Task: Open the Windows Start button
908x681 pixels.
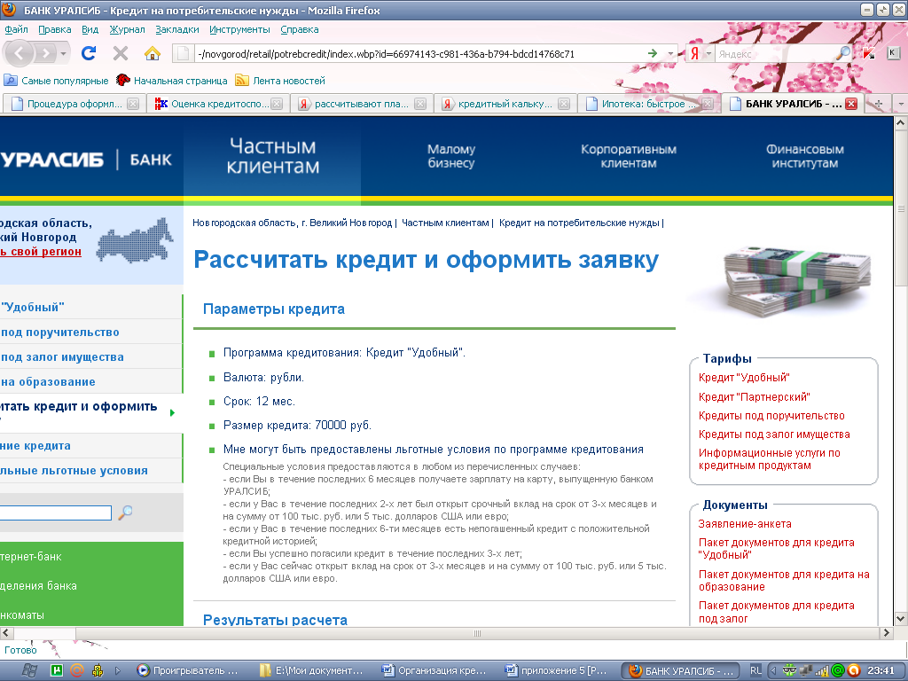Action: (29, 670)
